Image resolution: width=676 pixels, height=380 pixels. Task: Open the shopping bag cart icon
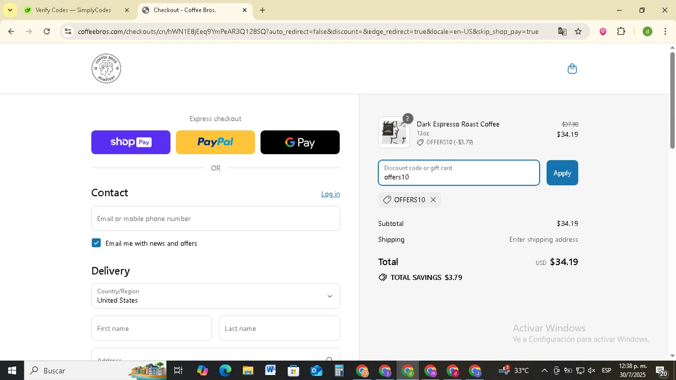point(572,69)
